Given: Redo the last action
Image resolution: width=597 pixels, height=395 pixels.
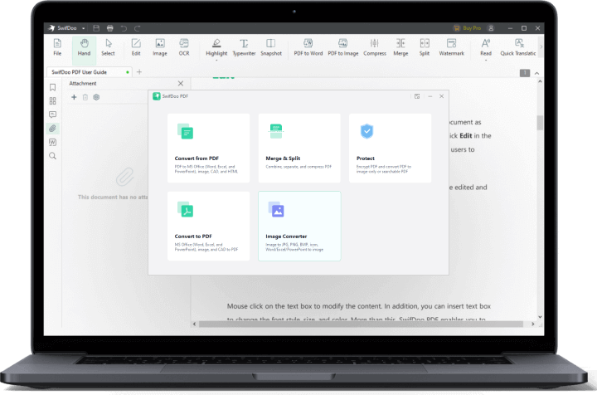Looking at the screenshot, I should (x=138, y=28).
